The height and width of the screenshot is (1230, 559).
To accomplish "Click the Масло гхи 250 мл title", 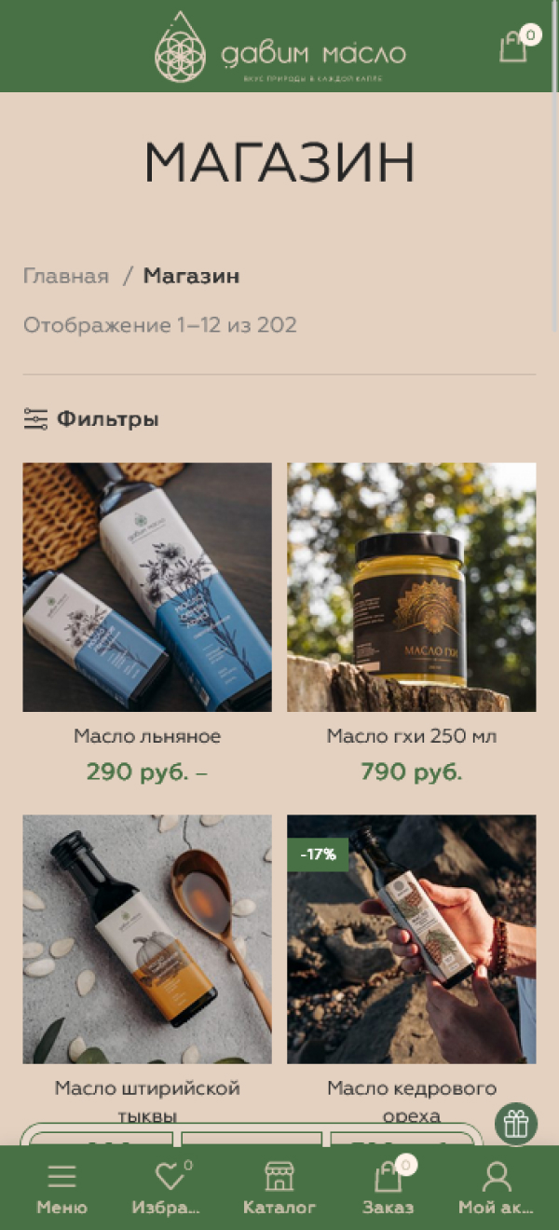I will pos(412,736).
